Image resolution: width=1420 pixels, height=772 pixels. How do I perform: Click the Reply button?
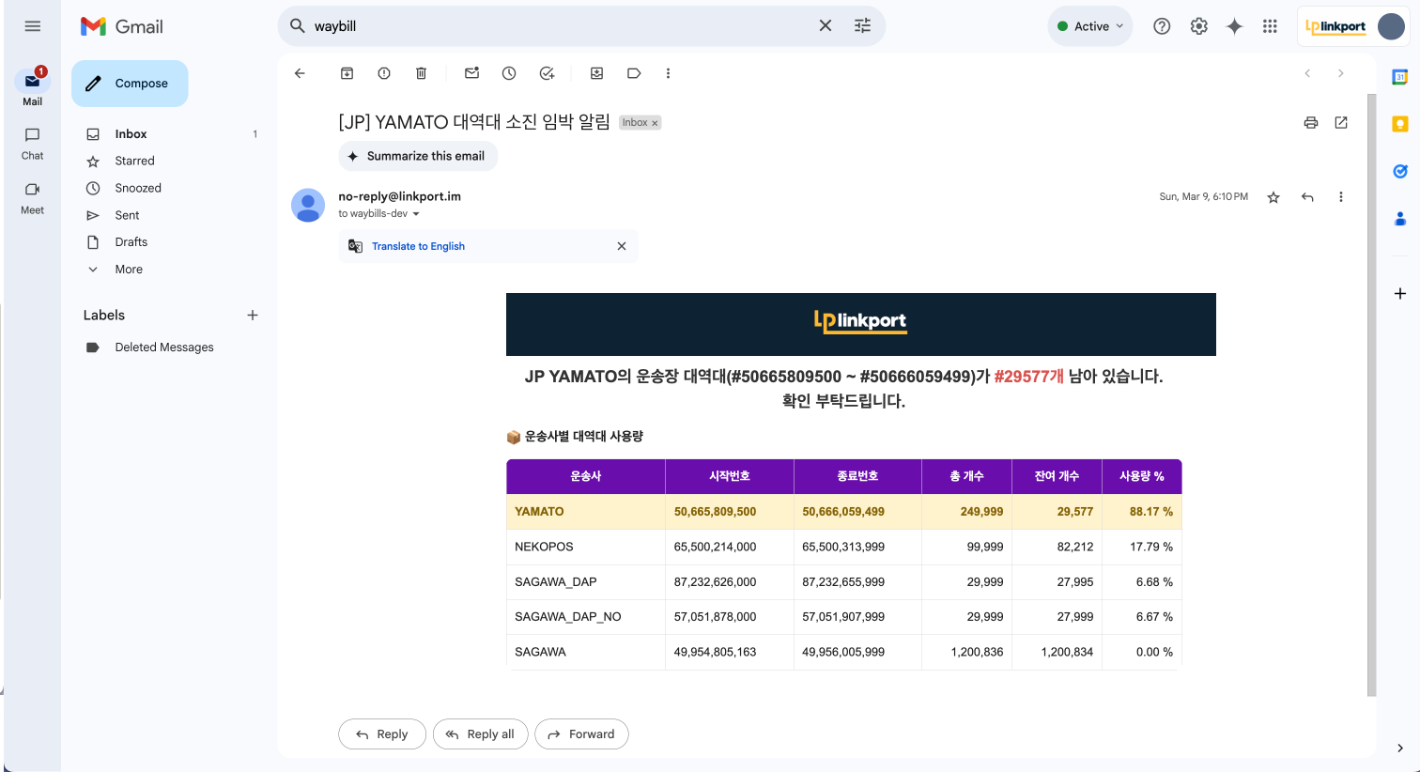point(382,734)
